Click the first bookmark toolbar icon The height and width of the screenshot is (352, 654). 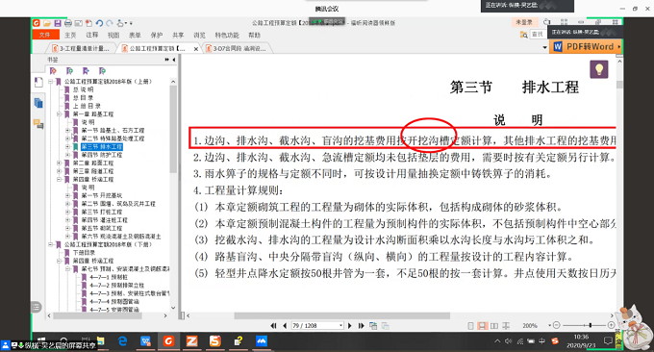click(53, 71)
